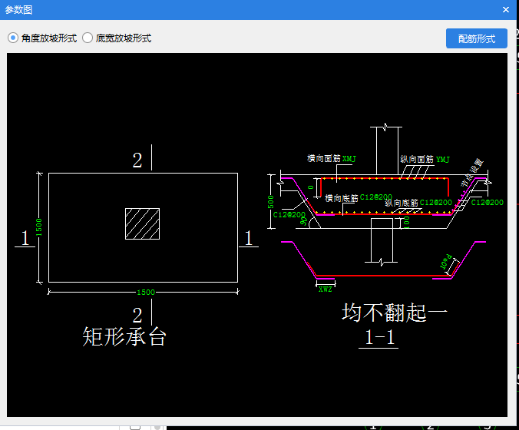
Task: Click the XWZ parameter label
Action: tap(325, 289)
